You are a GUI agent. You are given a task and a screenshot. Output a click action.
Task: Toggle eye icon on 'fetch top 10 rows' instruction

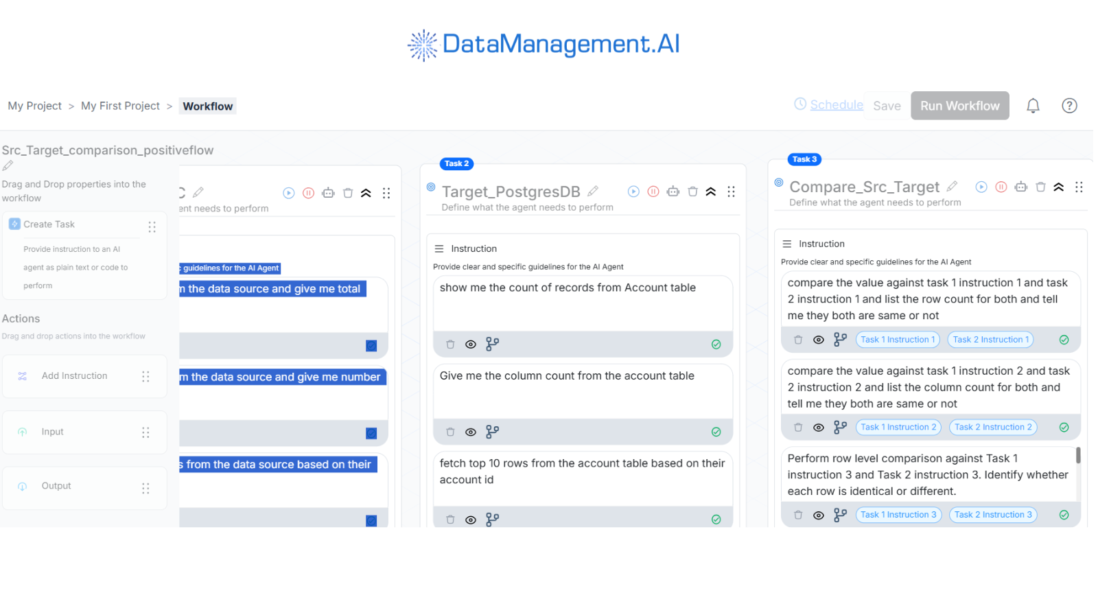pos(471,520)
